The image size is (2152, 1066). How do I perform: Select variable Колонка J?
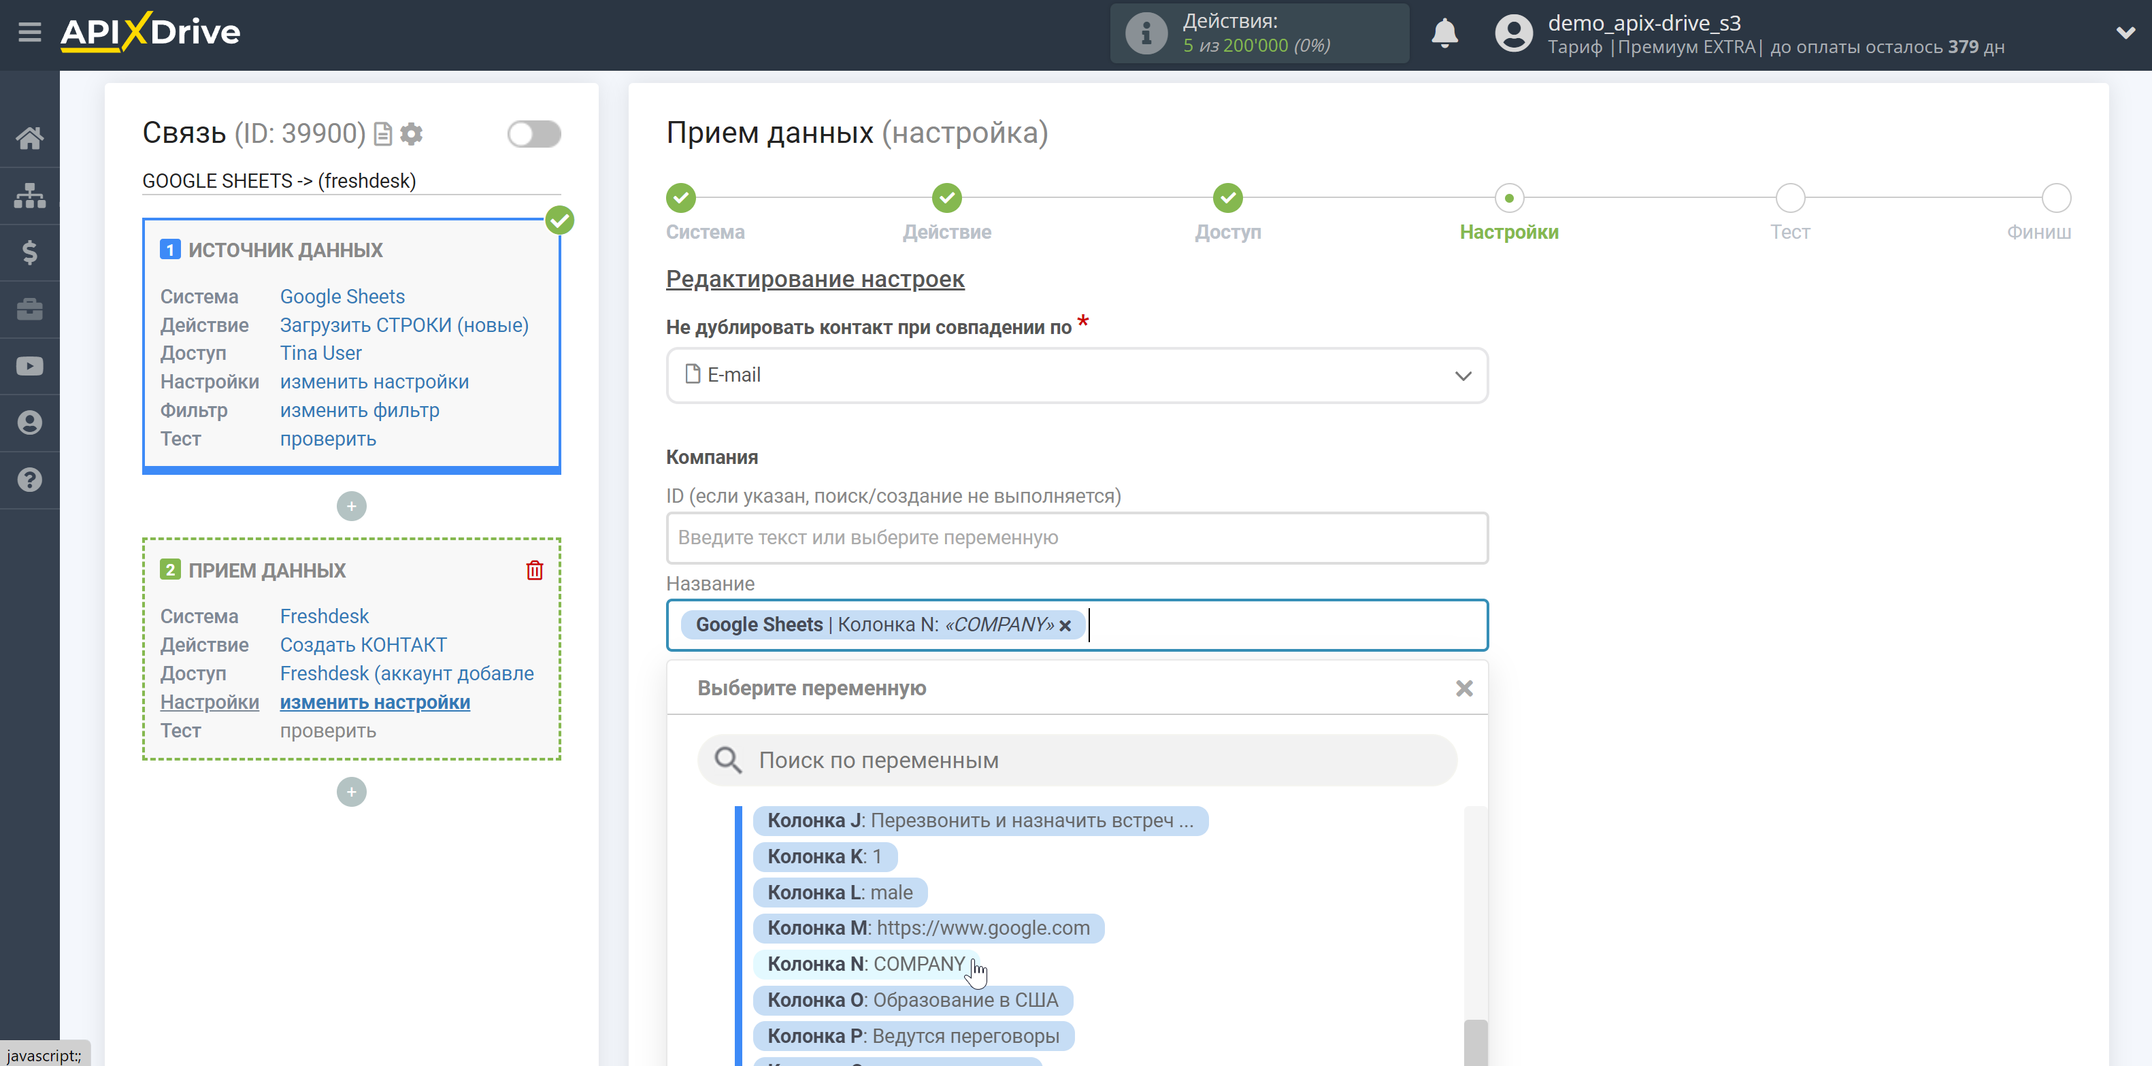click(x=980, y=820)
